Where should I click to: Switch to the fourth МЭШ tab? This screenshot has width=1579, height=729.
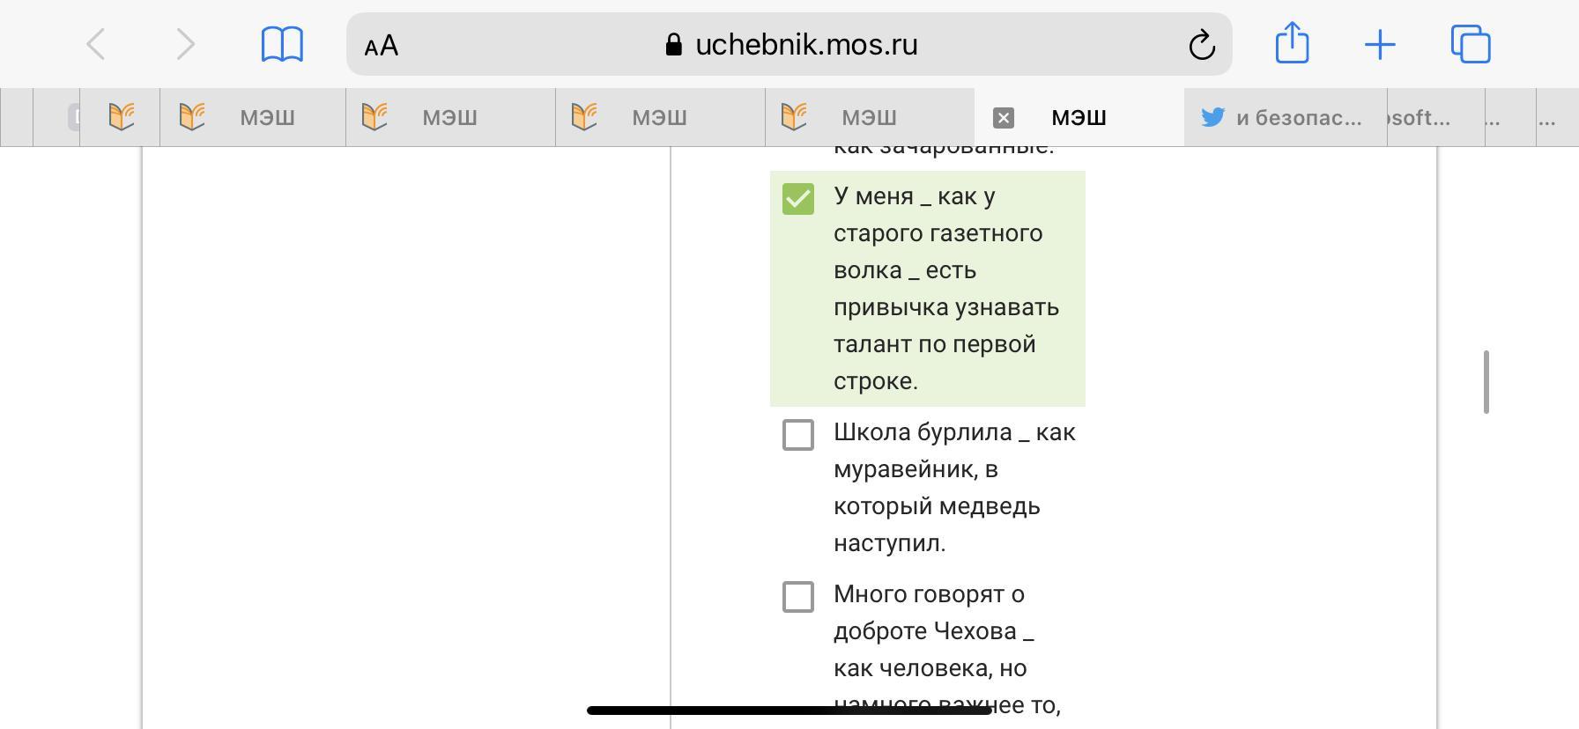coord(870,117)
